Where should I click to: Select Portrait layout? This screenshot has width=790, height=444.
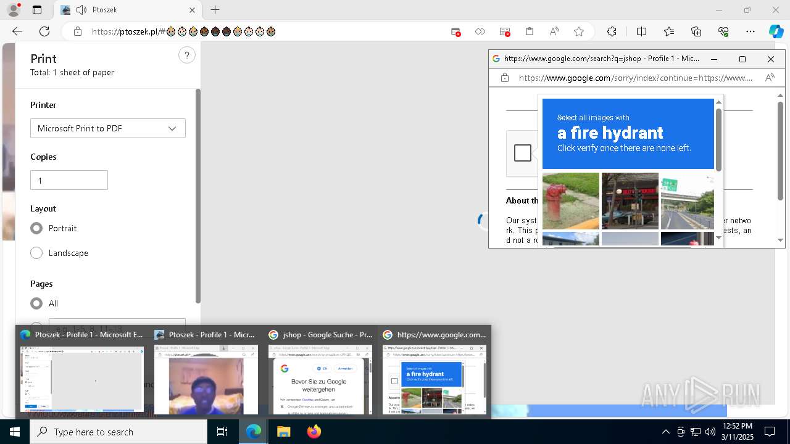pos(36,228)
